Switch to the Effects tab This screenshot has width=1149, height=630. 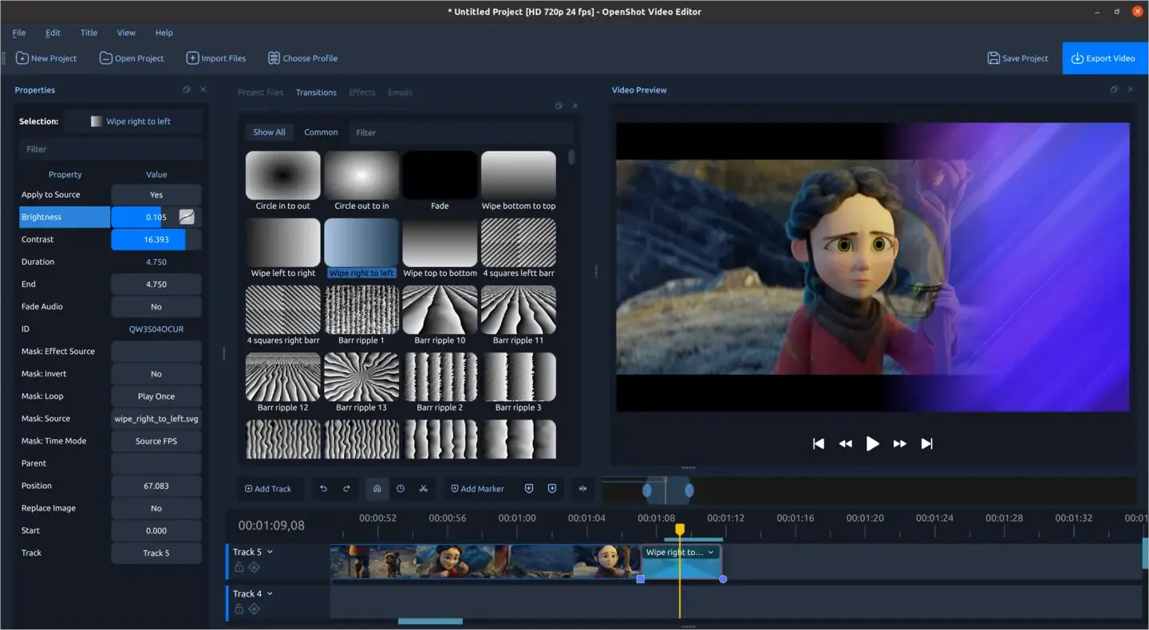tap(362, 93)
